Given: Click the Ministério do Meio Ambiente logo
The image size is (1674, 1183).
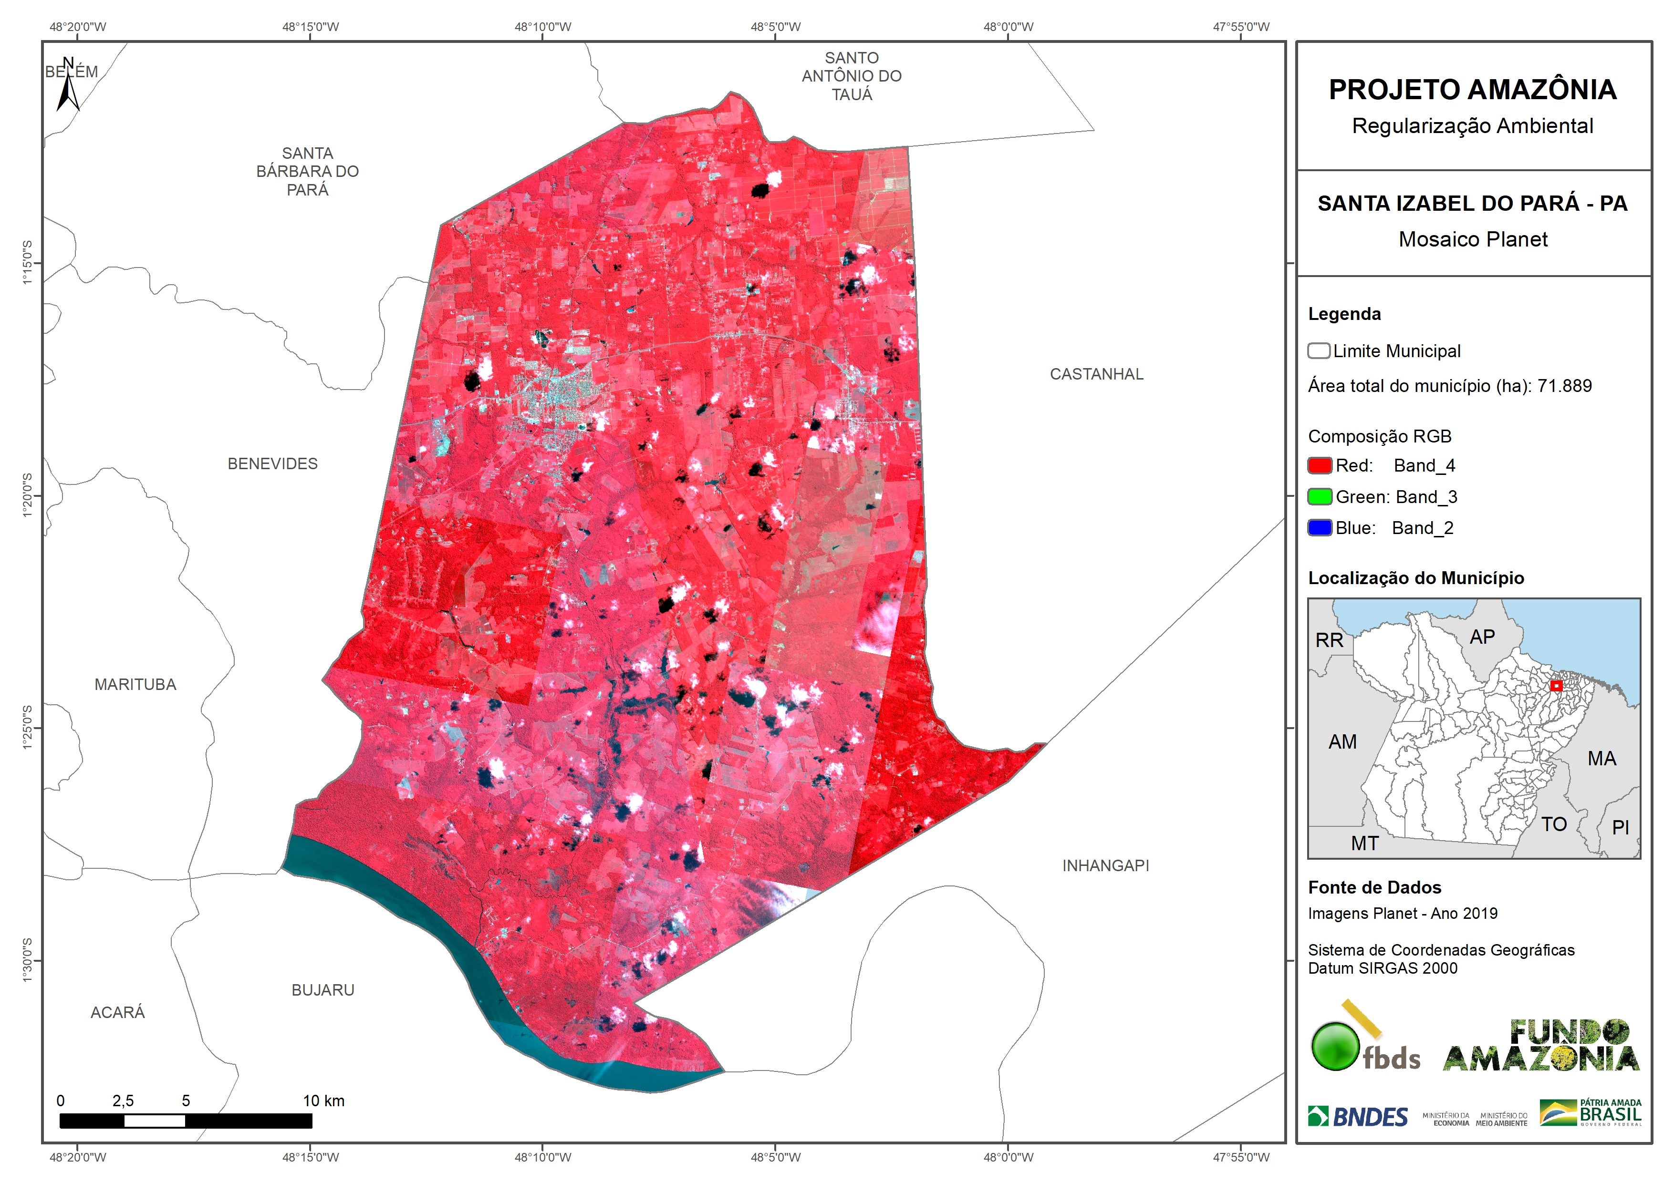Looking at the screenshot, I should point(1501,1119).
